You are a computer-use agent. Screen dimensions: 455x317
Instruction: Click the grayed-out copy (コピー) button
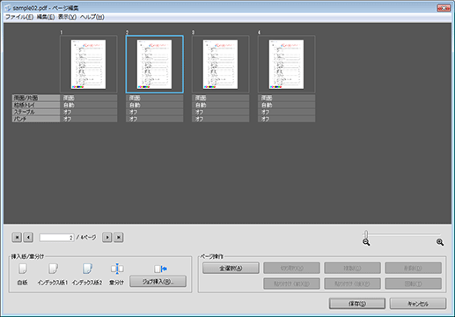point(352,268)
